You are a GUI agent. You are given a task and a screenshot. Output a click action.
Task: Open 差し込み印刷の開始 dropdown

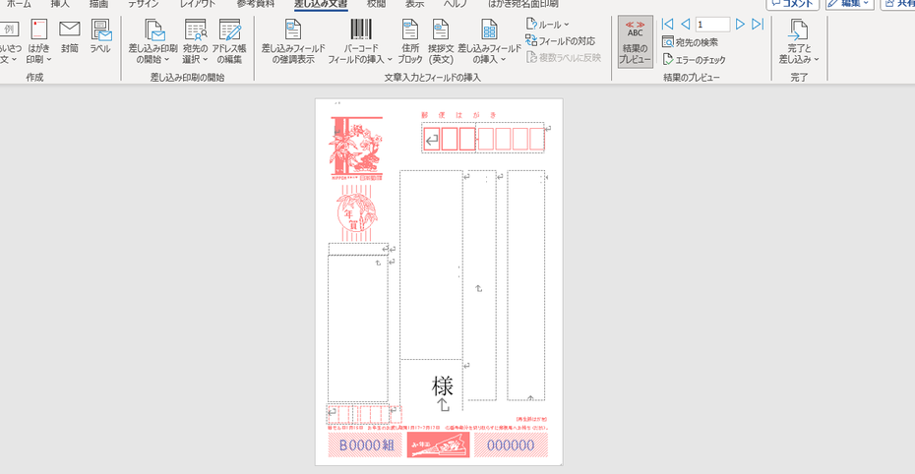point(152,42)
